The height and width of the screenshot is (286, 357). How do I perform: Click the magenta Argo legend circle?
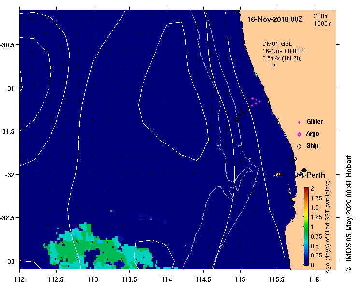pos(299,135)
